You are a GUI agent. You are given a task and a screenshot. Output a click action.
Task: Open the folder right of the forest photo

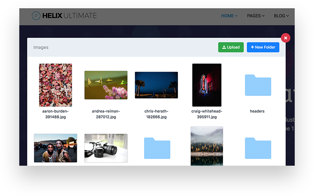click(x=258, y=148)
